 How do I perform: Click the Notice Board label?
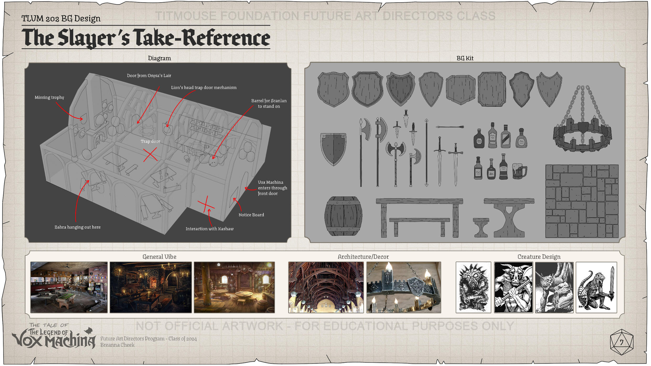click(251, 215)
